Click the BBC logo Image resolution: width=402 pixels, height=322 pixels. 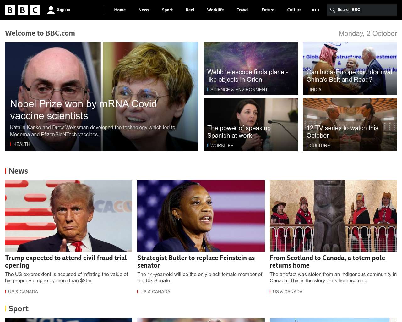(23, 10)
